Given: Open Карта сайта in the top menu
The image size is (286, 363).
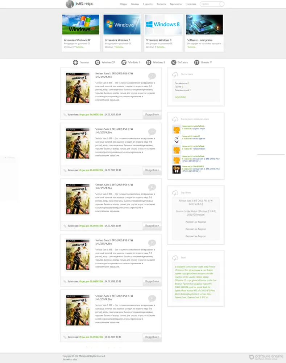Looking at the screenshot, I should 176,4.
